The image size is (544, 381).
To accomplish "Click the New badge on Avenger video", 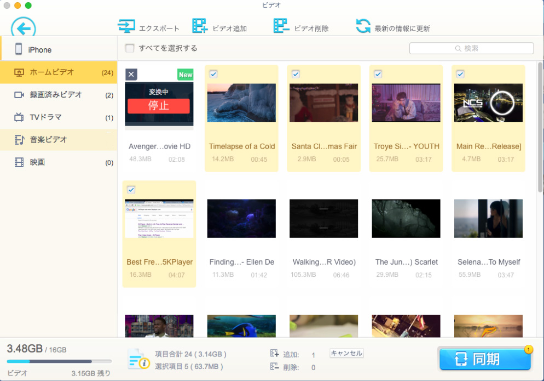I will point(186,75).
